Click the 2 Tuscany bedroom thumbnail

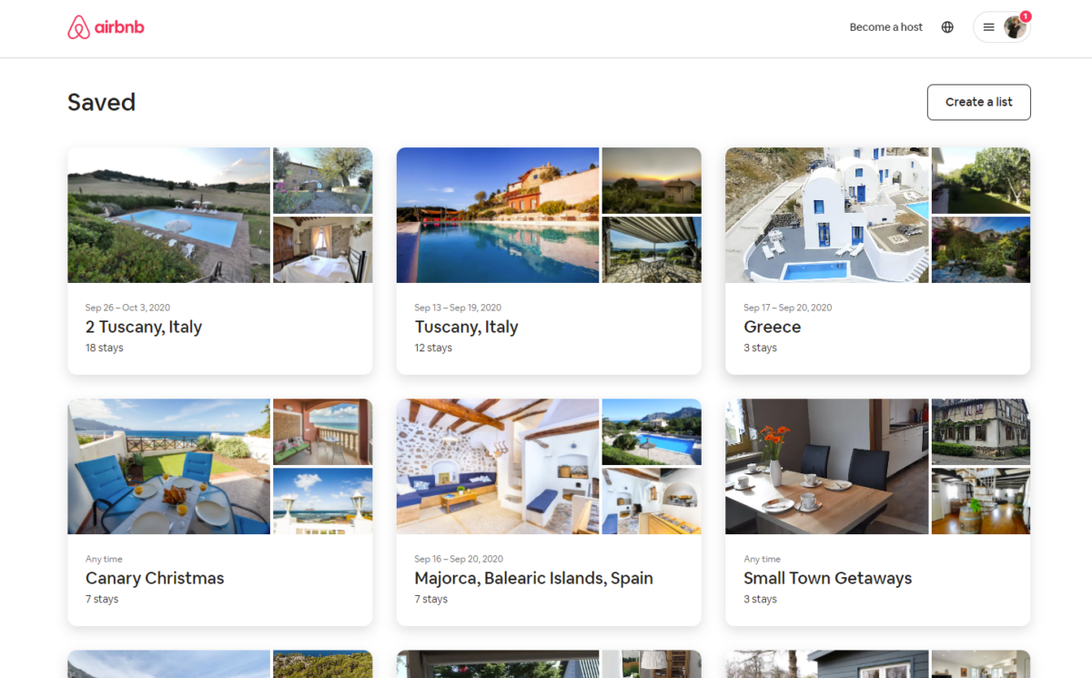click(x=323, y=249)
